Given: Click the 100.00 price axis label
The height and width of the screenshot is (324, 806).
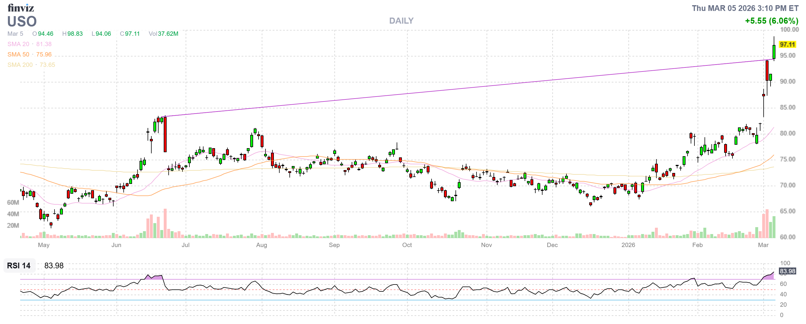Looking at the screenshot, I should coord(789,30).
